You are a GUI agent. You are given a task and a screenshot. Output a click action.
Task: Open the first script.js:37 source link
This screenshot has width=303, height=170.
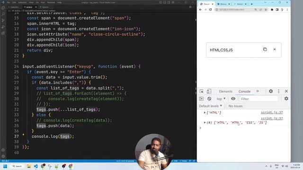272,112
